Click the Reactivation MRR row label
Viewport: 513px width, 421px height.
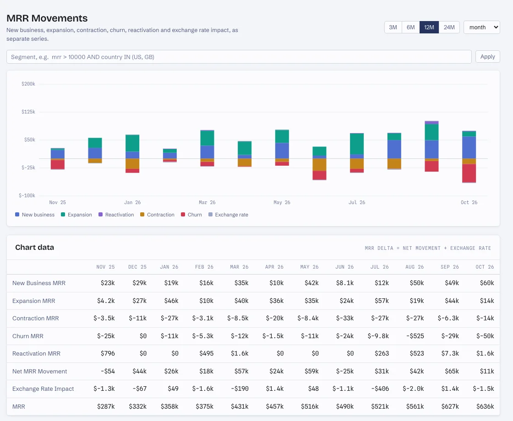(36, 354)
